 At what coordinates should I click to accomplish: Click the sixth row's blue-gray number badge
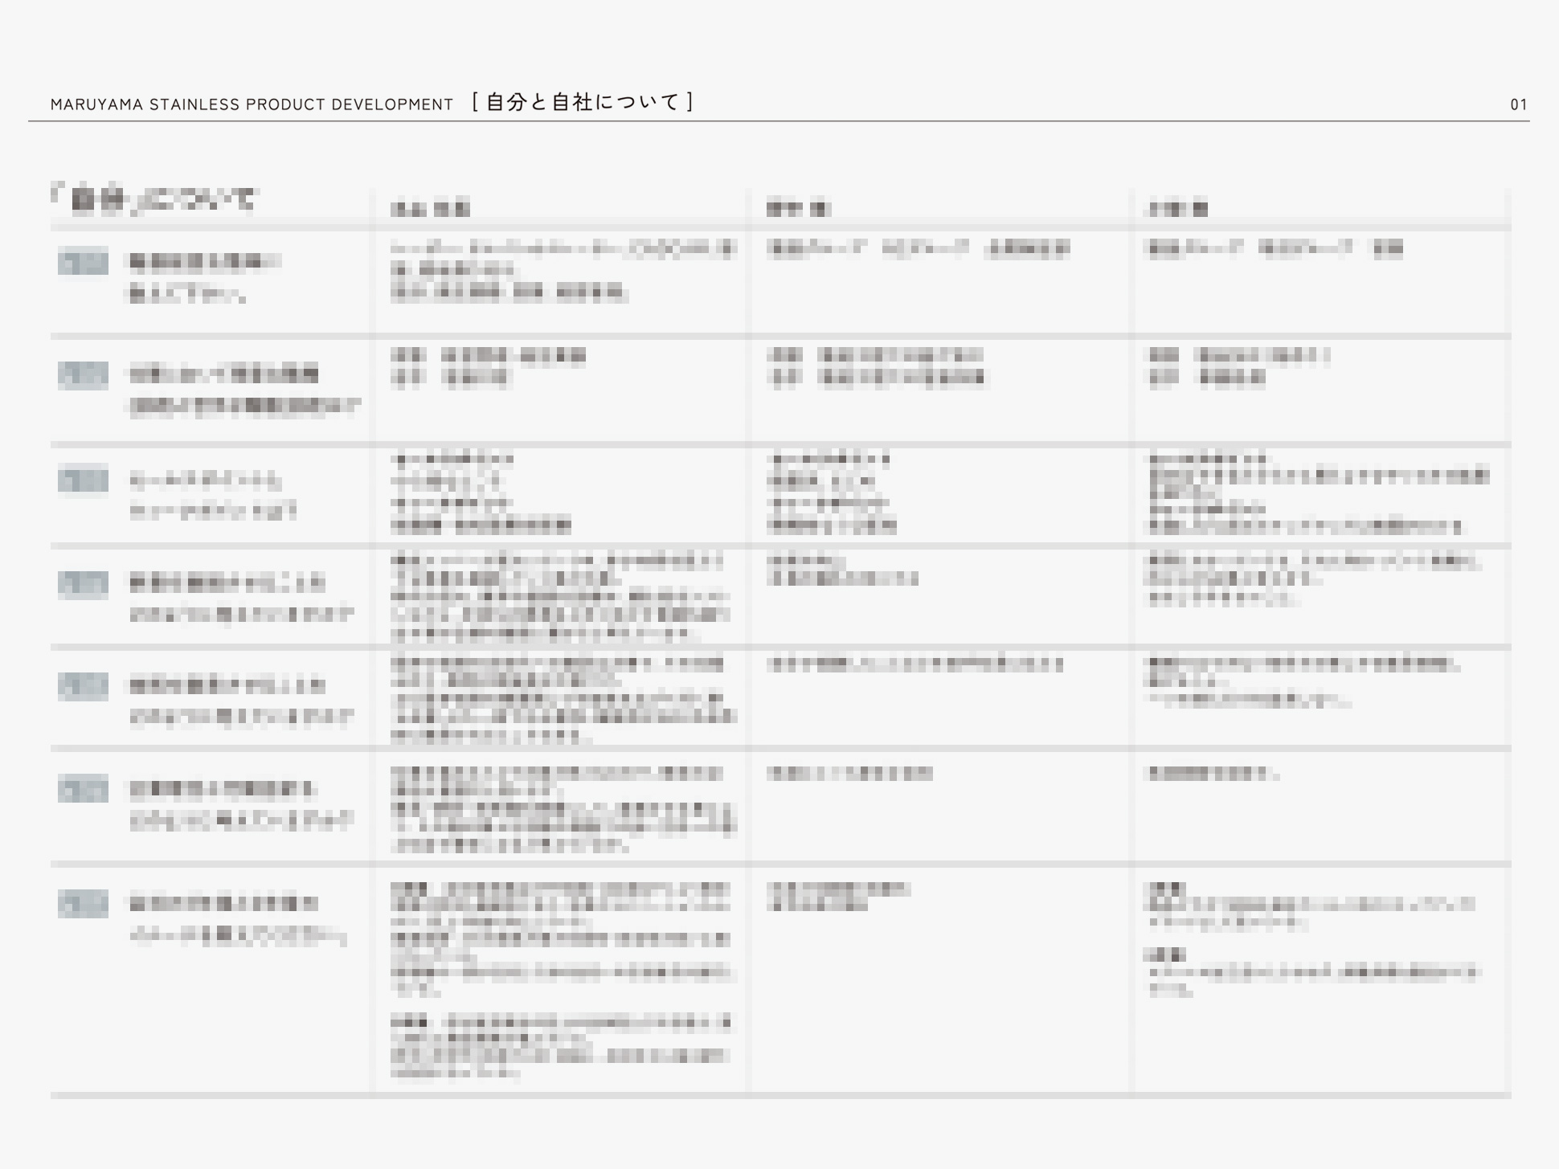coord(83,788)
